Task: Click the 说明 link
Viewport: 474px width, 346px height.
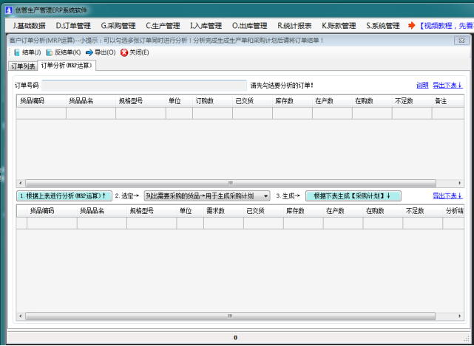Action: (x=421, y=85)
